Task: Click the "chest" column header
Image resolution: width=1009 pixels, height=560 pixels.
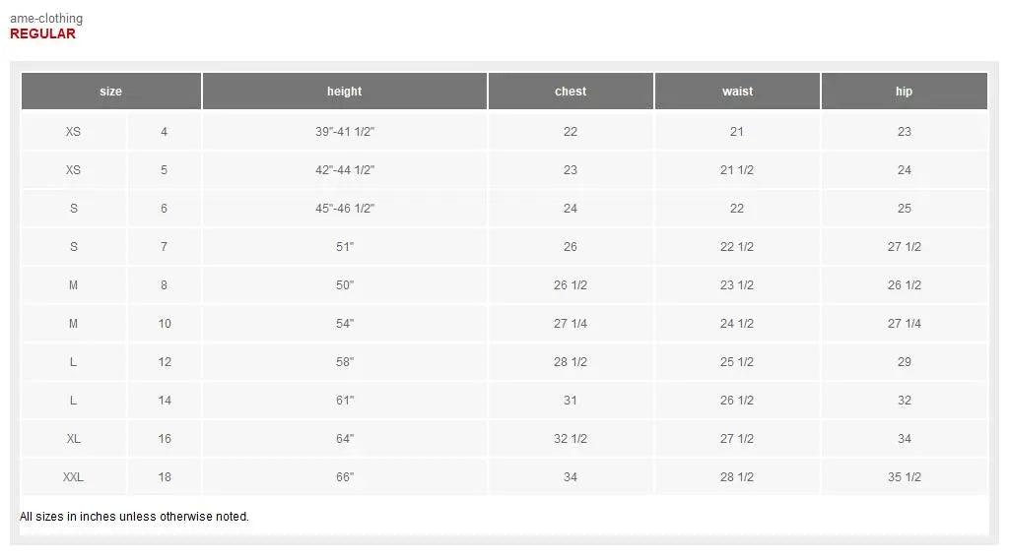Action: pos(571,92)
